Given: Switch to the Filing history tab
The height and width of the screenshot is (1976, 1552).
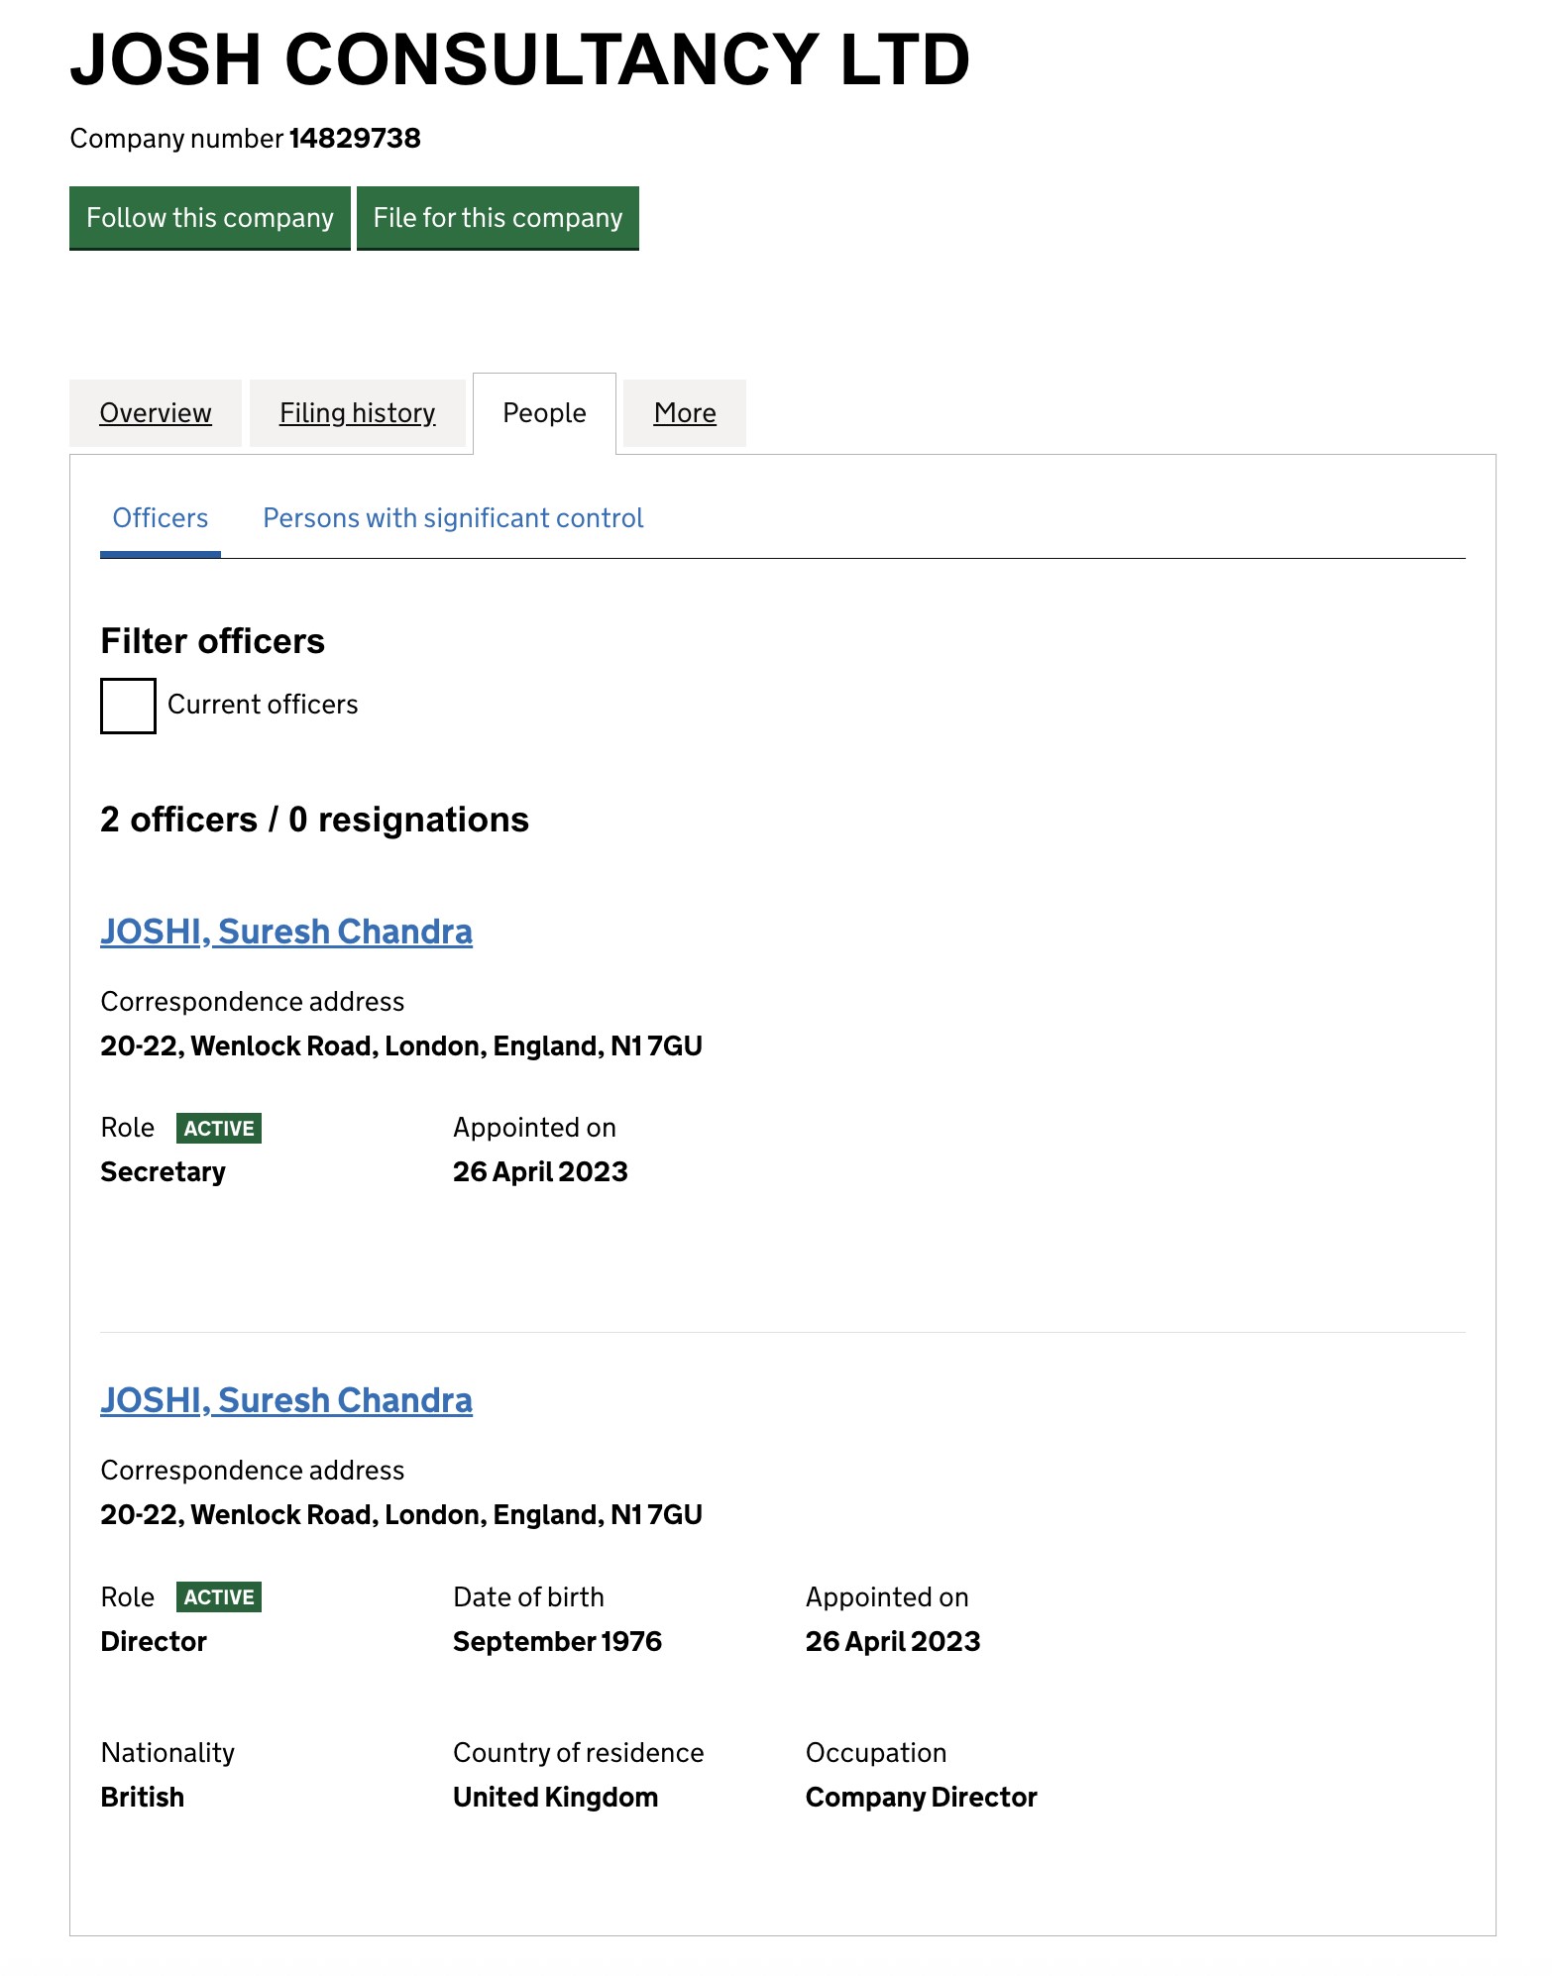Looking at the screenshot, I should [x=358, y=413].
